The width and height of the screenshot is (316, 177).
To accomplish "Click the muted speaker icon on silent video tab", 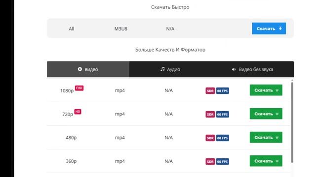I will point(234,69).
